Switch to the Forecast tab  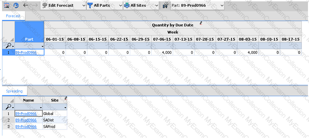click(13, 16)
